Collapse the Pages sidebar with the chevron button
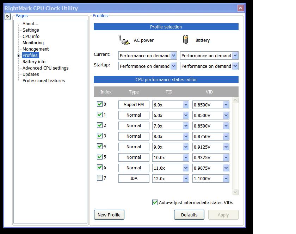Viewport: 296px width, 234px height. pyautogui.click(x=7, y=17)
